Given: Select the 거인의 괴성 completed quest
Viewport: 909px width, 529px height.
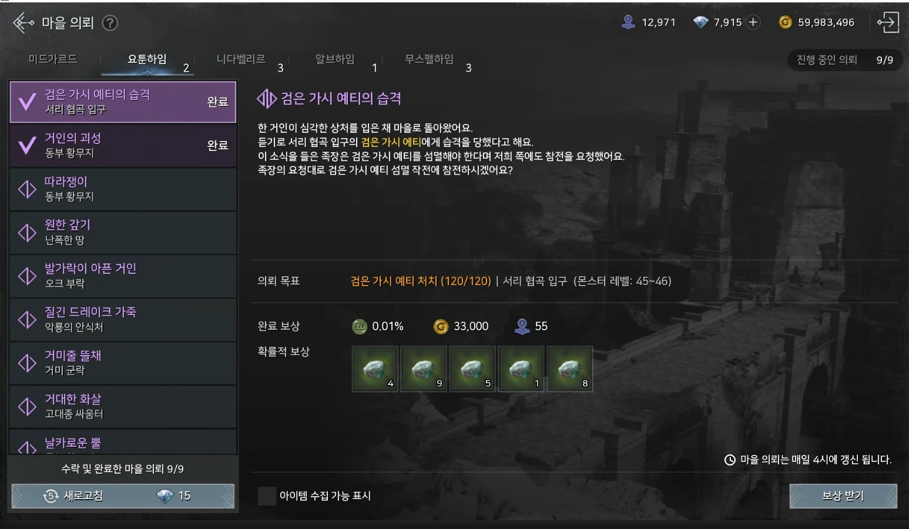Looking at the screenshot, I should 123,145.
